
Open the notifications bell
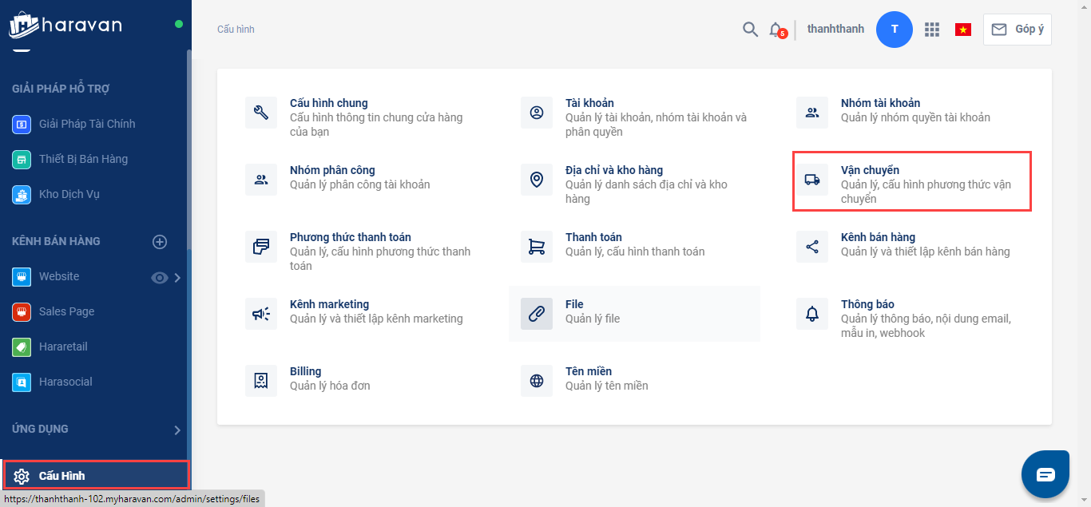pos(776,30)
